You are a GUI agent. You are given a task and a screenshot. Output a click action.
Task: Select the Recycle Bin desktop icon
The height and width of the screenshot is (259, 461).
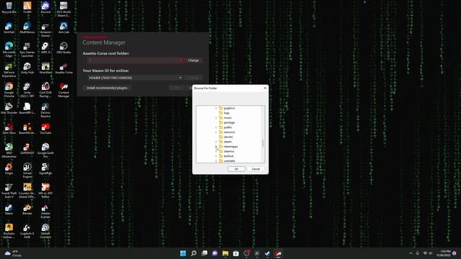point(9,8)
